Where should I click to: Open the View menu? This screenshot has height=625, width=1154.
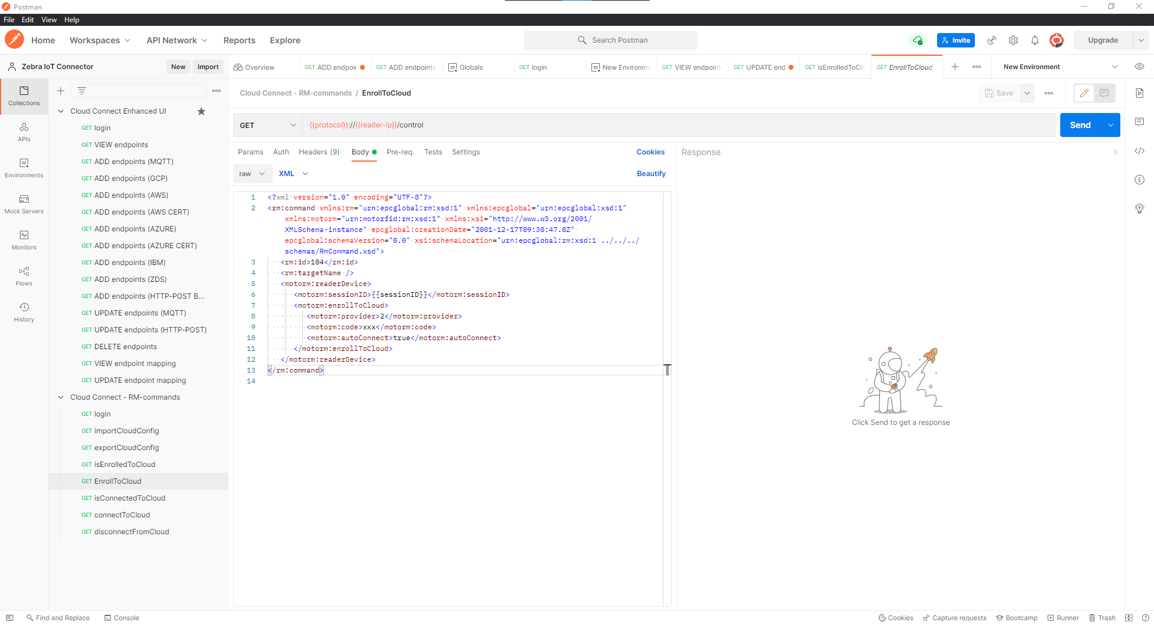49,20
